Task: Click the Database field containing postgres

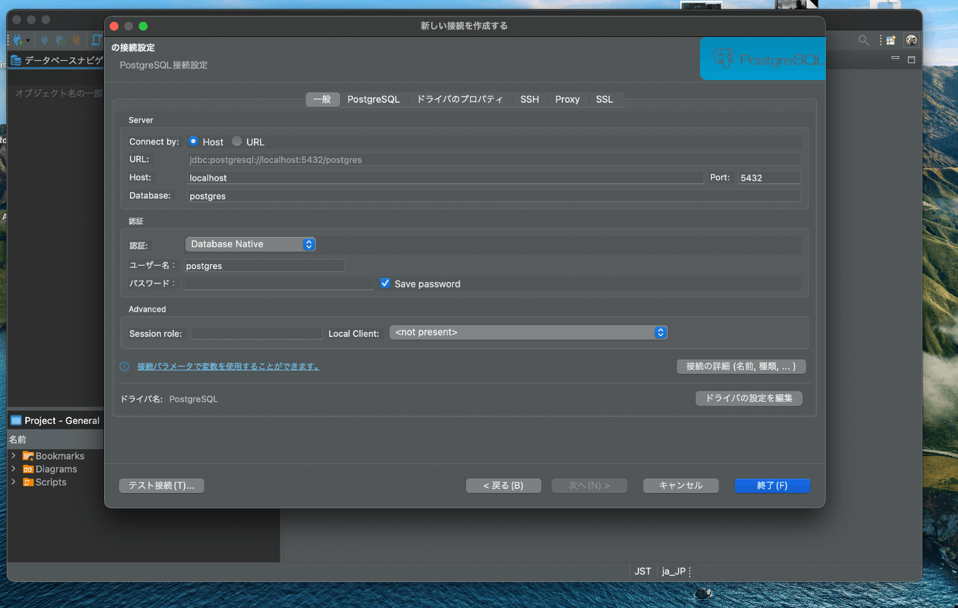Action: pos(494,196)
